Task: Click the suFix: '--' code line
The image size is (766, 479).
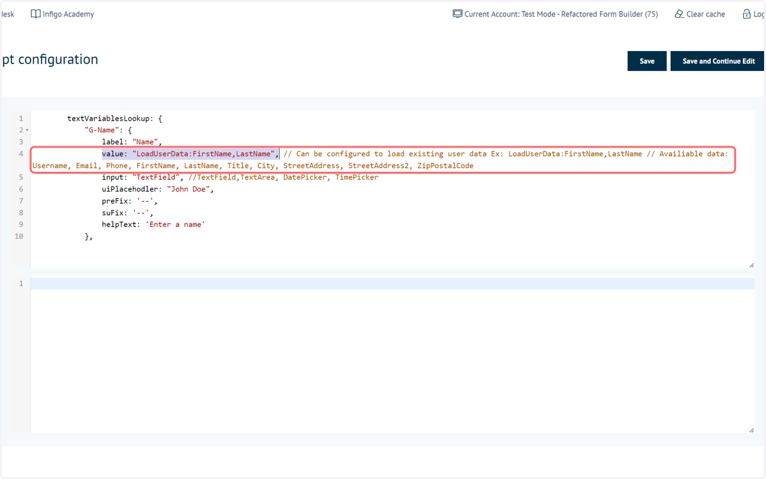Action: point(128,213)
